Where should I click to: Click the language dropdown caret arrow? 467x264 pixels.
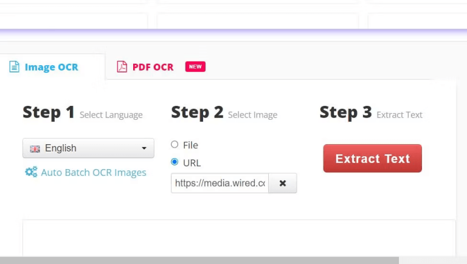point(144,148)
